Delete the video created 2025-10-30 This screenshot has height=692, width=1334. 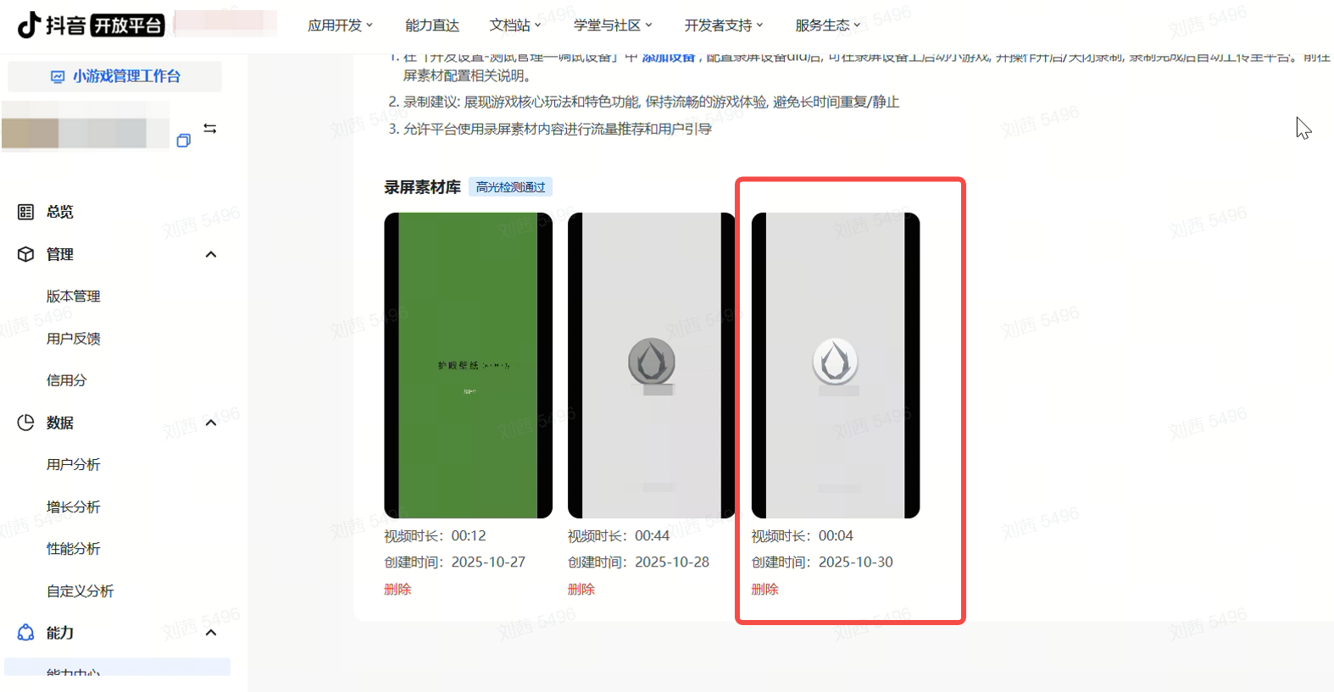pos(764,590)
